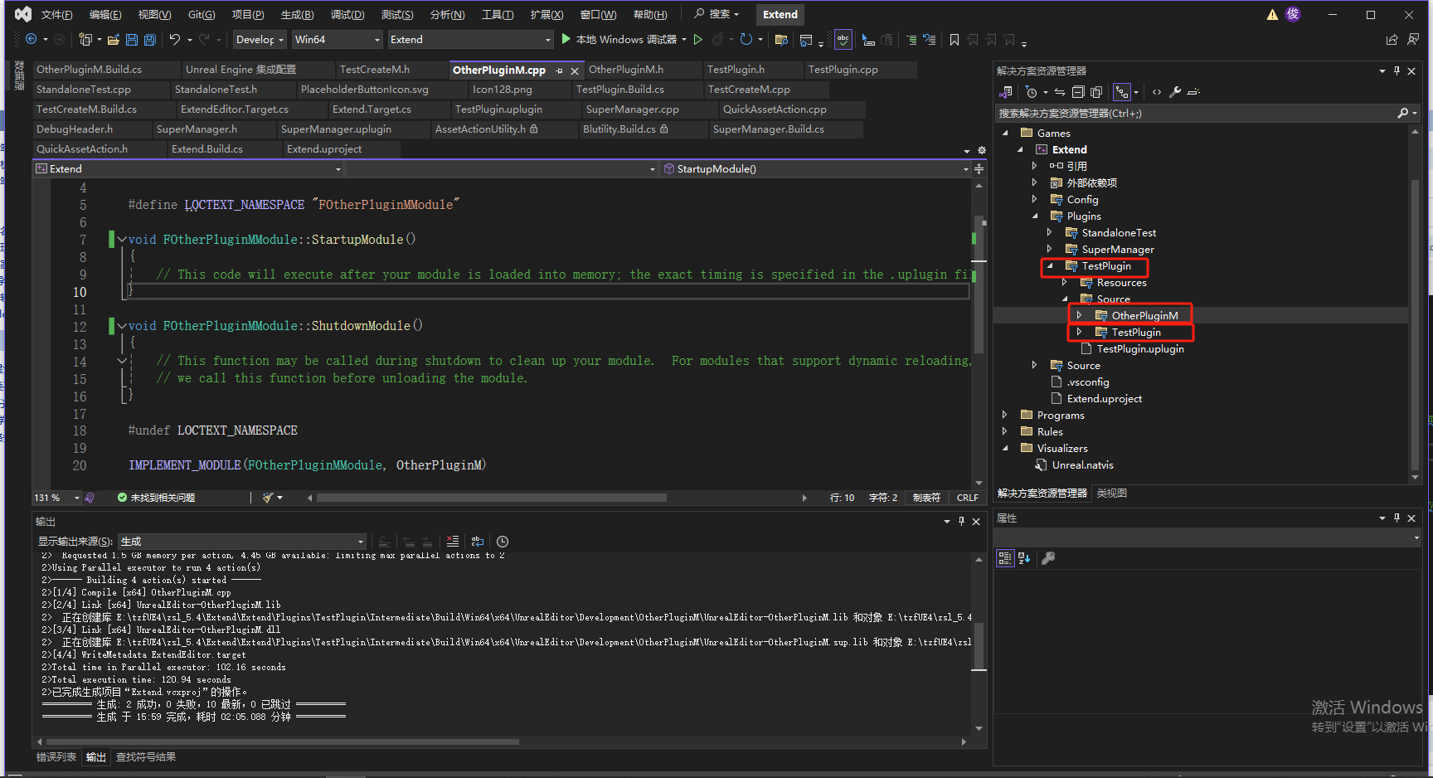Click the Sync with Active Document icon

click(x=1059, y=92)
